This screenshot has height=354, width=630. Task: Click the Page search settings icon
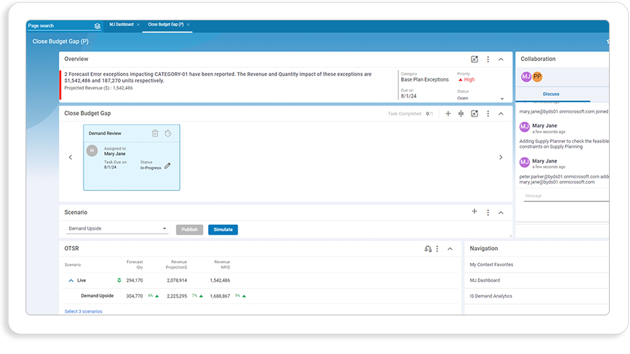click(x=97, y=26)
